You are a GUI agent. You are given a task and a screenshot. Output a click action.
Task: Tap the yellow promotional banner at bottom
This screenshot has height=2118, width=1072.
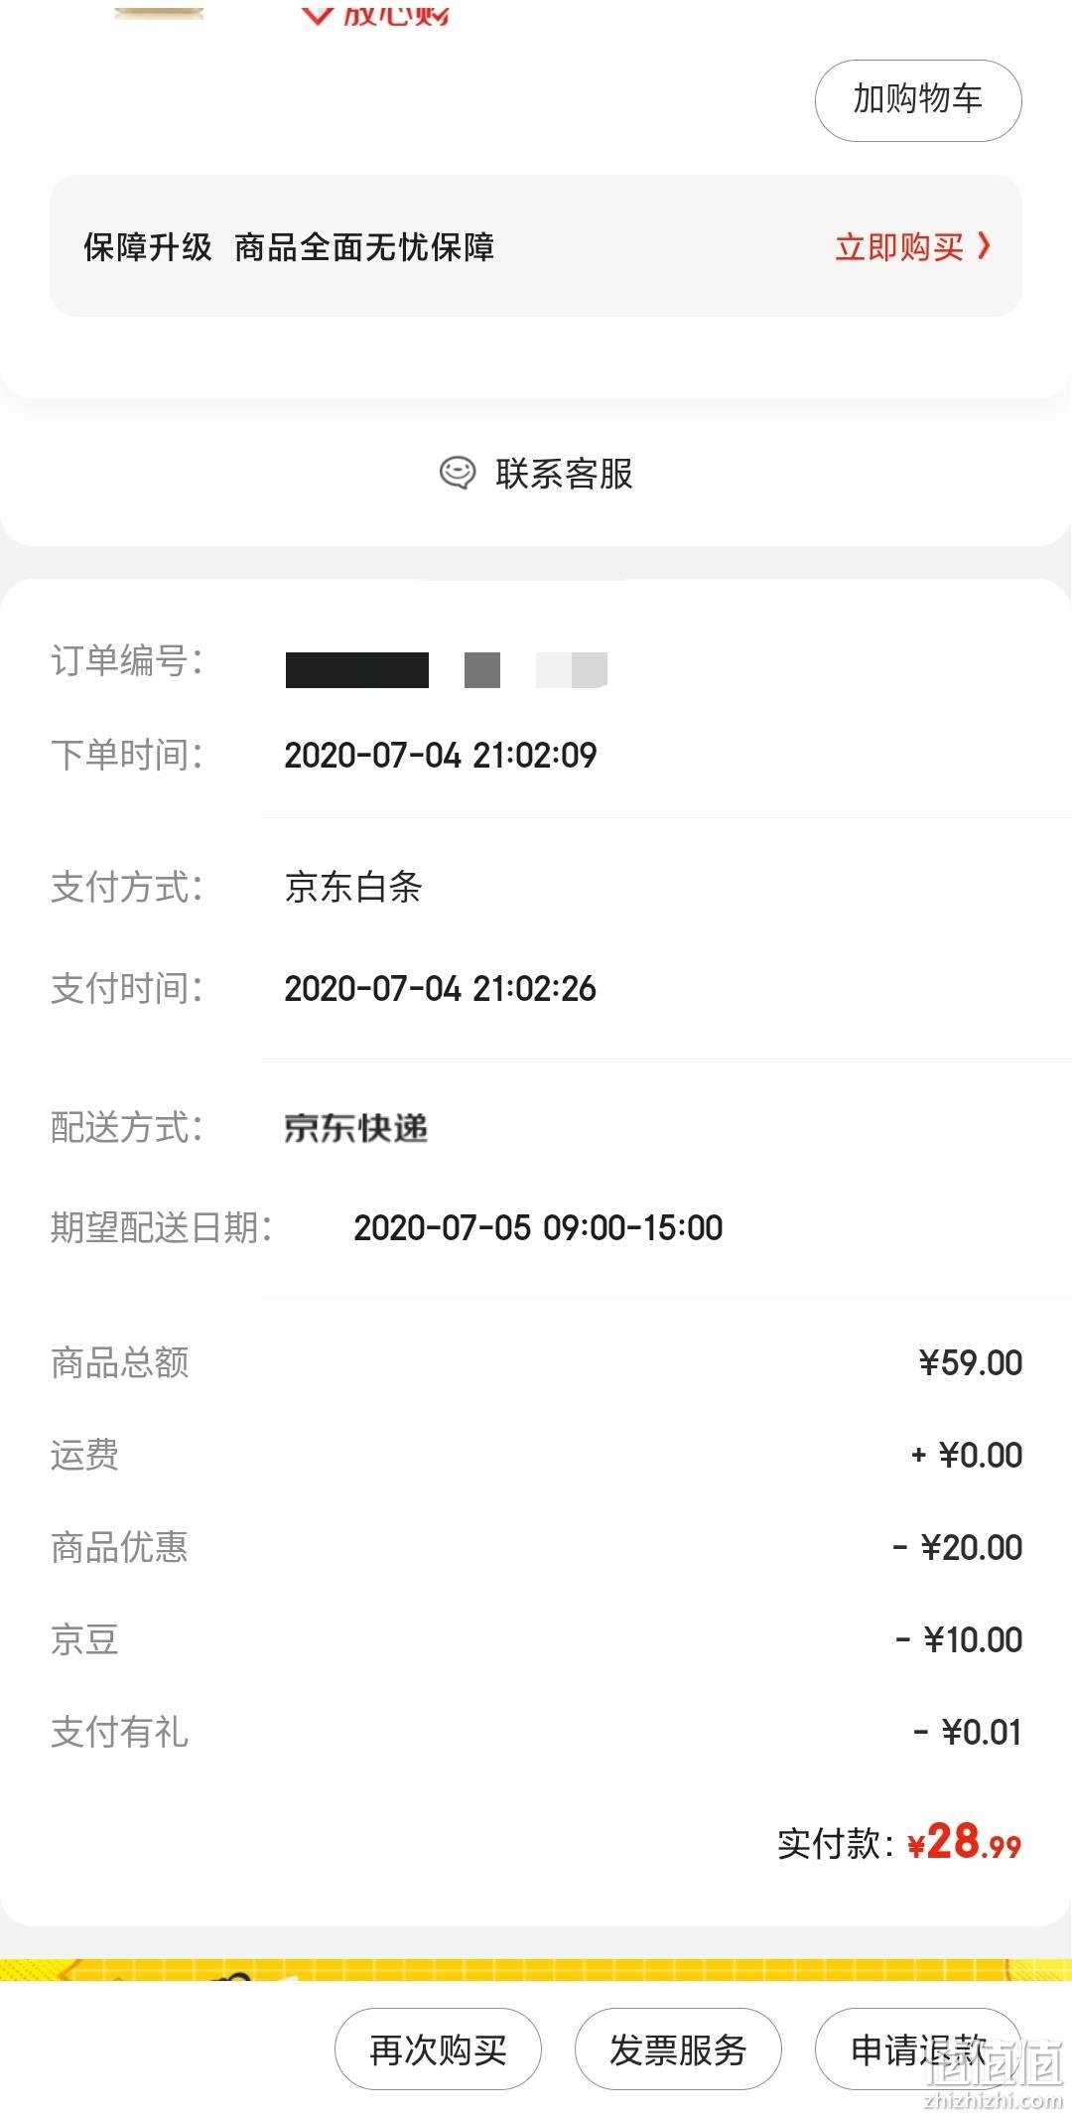(536, 1970)
